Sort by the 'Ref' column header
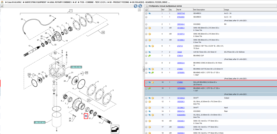The width and height of the screenshot is (277, 134). coord(163,10)
